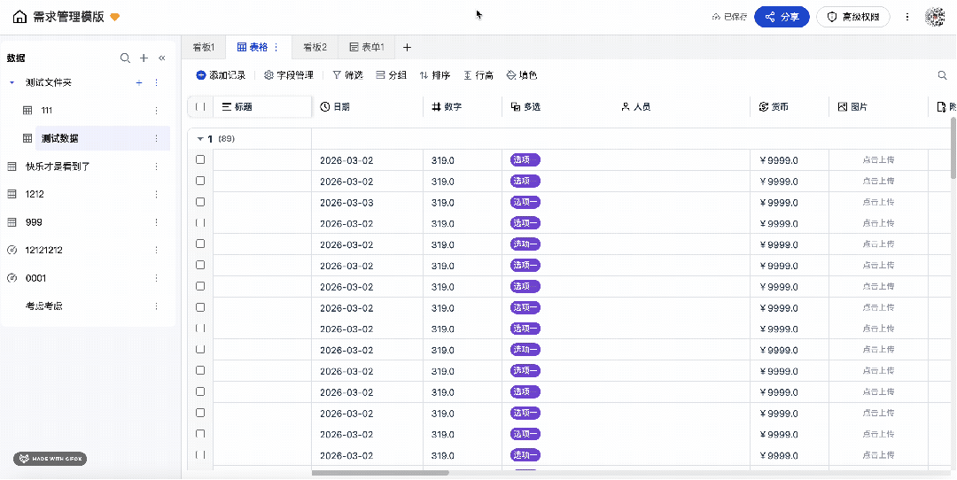957x480 pixels.
Task: Switch to the 表单1 tab
Action: pos(367,47)
